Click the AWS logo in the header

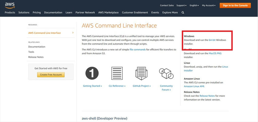coord(10,5)
